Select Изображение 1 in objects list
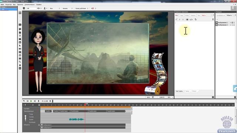The width and height of the screenshot is (237, 133). coord(223,23)
